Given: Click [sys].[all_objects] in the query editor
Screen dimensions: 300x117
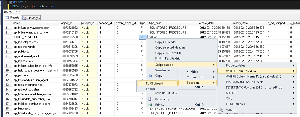Looking at the screenshot, I should click(x=38, y=6).
